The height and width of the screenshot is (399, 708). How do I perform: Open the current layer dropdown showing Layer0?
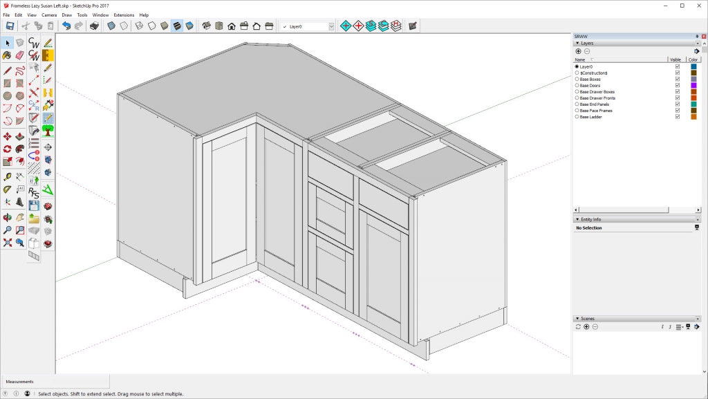click(x=330, y=26)
